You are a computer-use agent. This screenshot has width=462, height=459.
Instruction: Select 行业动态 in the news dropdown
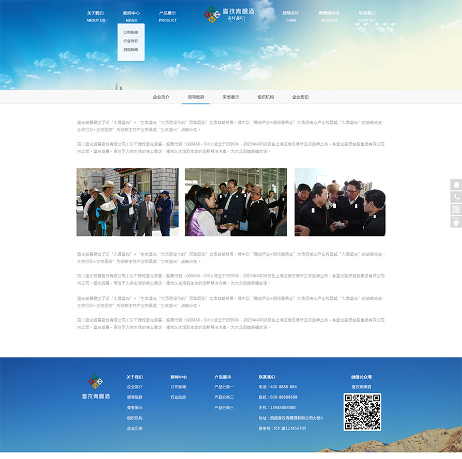point(131,41)
